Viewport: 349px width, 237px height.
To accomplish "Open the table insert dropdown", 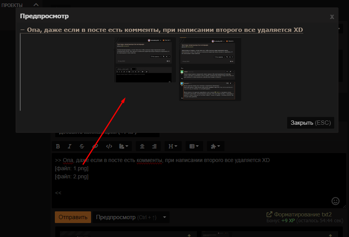I will [194, 146].
